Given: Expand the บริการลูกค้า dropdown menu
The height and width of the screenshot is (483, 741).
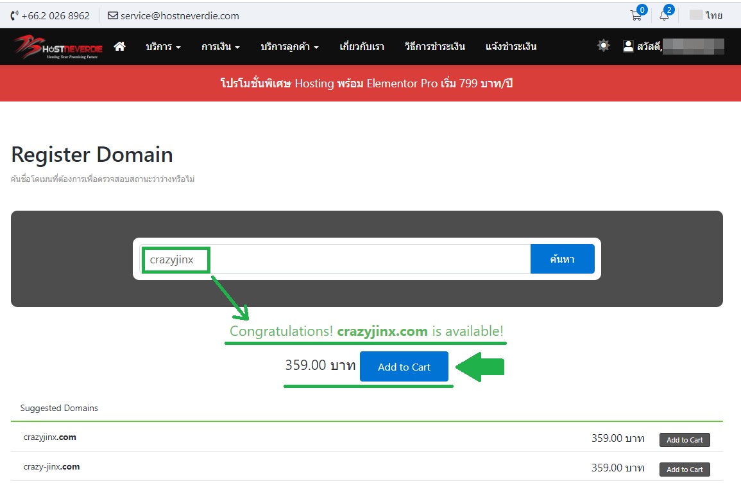Looking at the screenshot, I should click(x=289, y=46).
